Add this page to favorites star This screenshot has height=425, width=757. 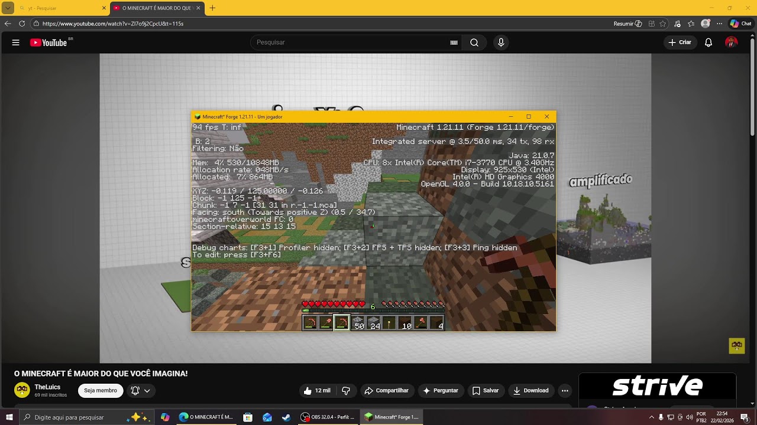point(663,24)
